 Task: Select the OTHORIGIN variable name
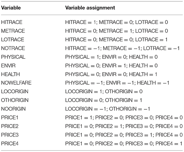(x=15, y=100)
